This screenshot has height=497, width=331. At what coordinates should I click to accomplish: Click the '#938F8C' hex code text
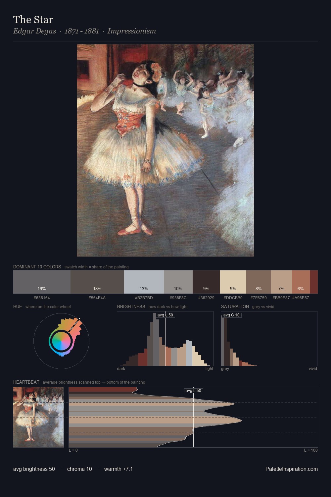pyautogui.click(x=178, y=298)
